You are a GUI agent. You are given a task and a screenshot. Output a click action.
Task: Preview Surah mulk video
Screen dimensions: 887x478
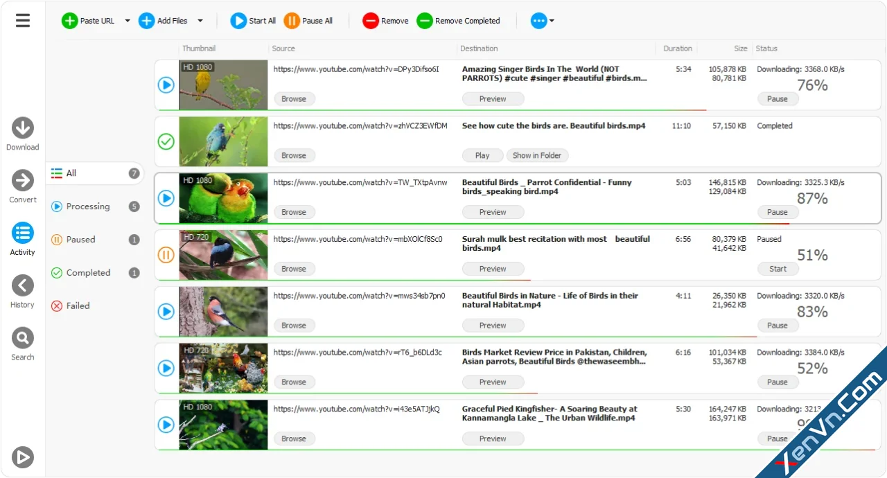pos(493,269)
